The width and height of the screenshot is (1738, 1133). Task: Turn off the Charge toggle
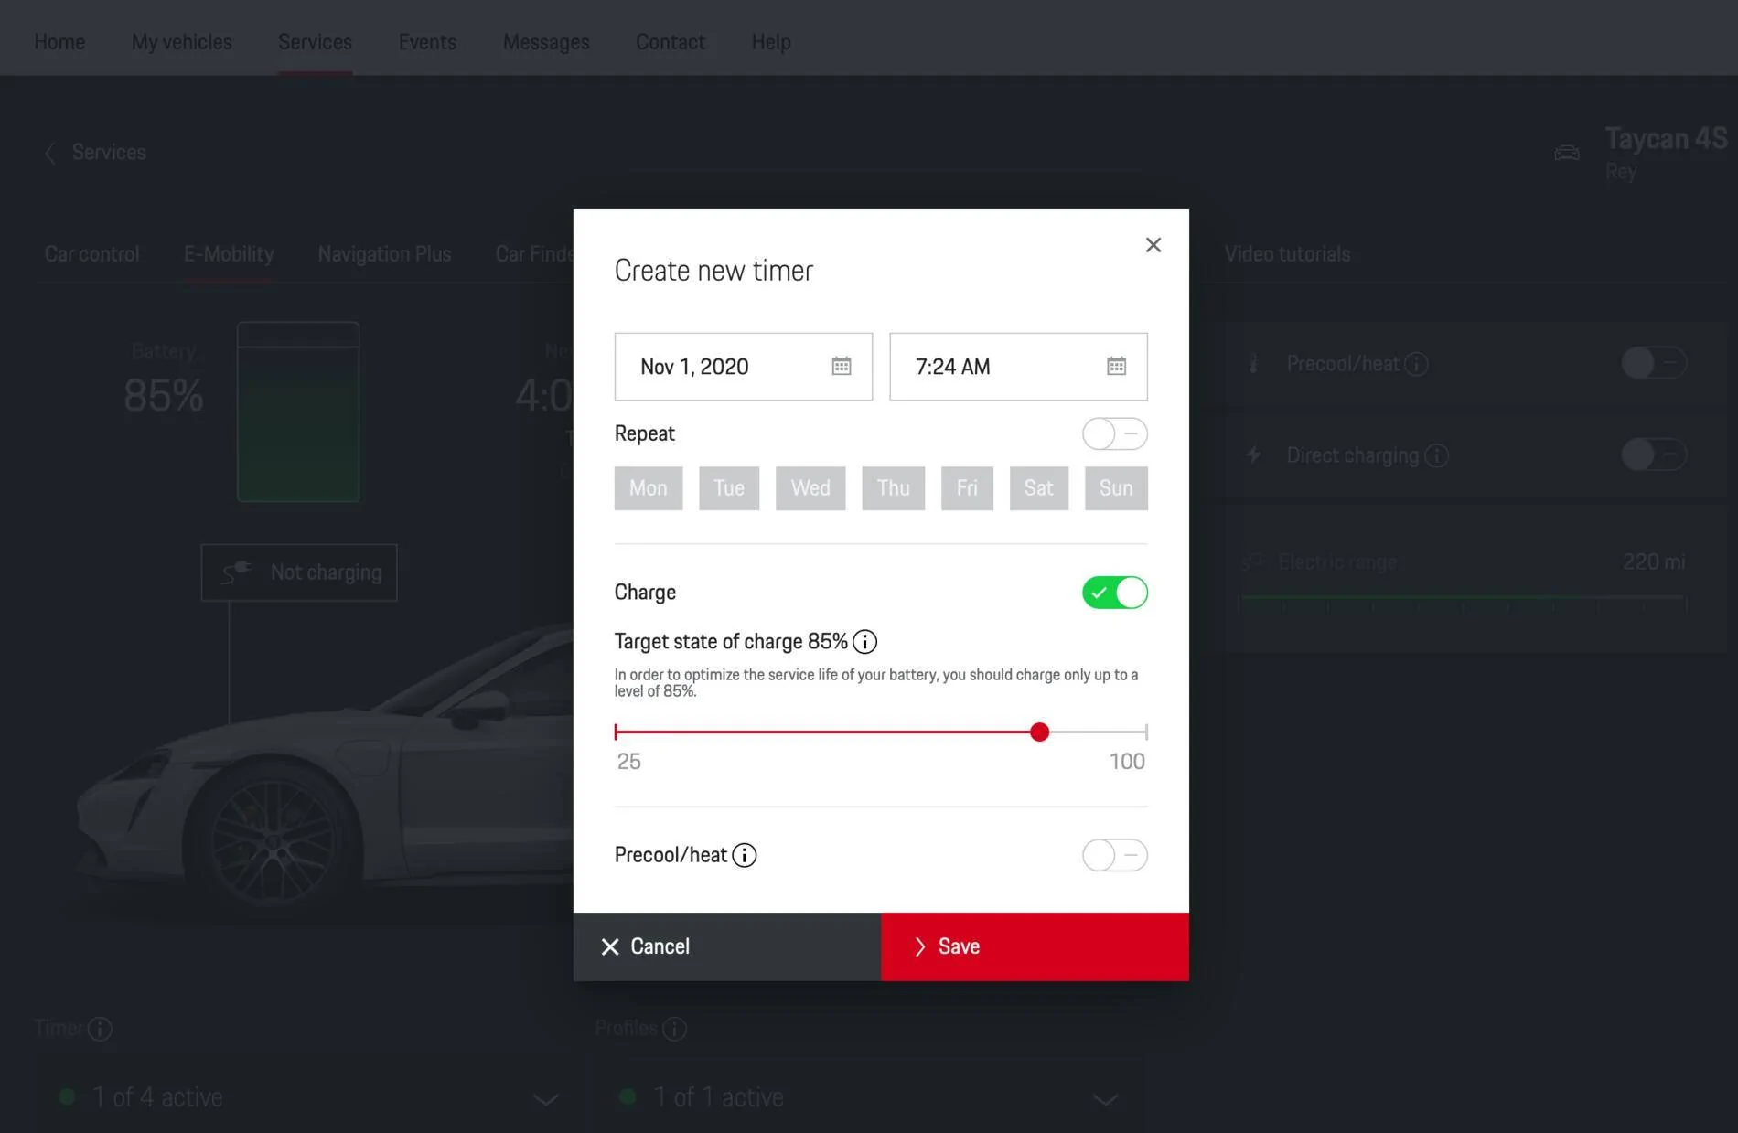pyautogui.click(x=1114, y=593)
